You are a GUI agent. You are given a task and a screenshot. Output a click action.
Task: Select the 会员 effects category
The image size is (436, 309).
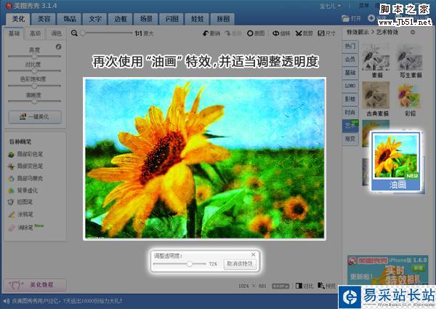[350, 59]
